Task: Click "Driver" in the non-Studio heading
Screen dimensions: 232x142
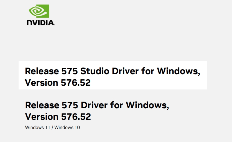Action: coord(94,105)
